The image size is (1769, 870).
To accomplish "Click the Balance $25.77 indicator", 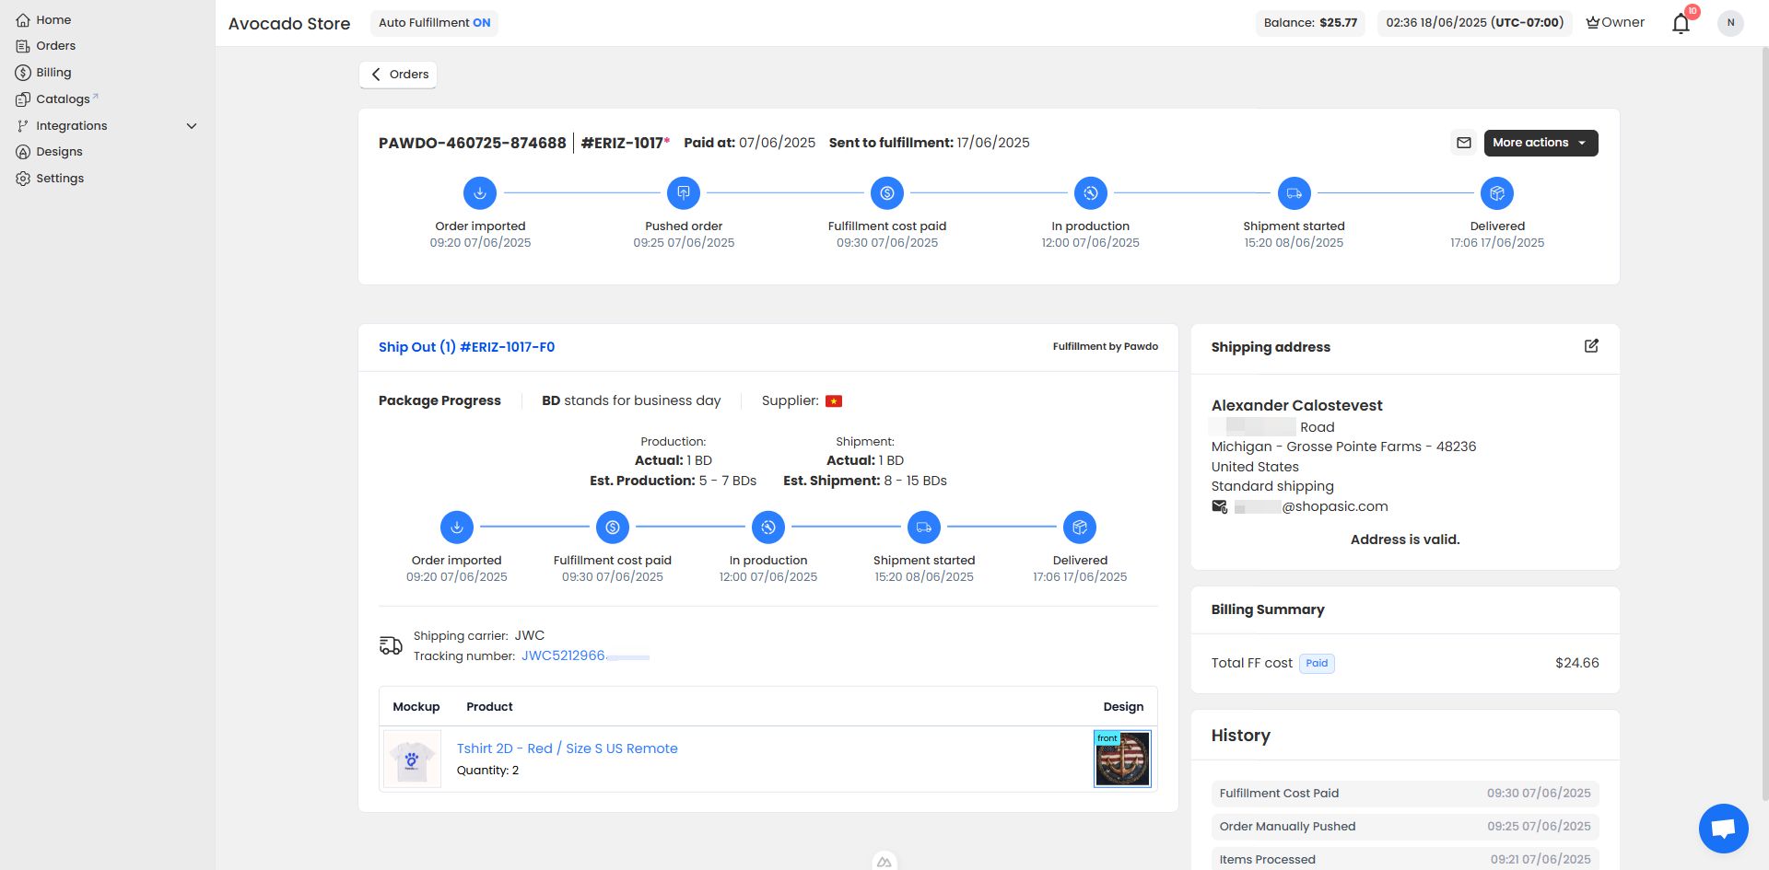I will point(1310,22).
